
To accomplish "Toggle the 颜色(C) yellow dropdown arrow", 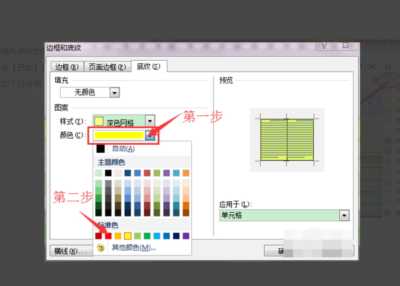I will tap(150, 135).
